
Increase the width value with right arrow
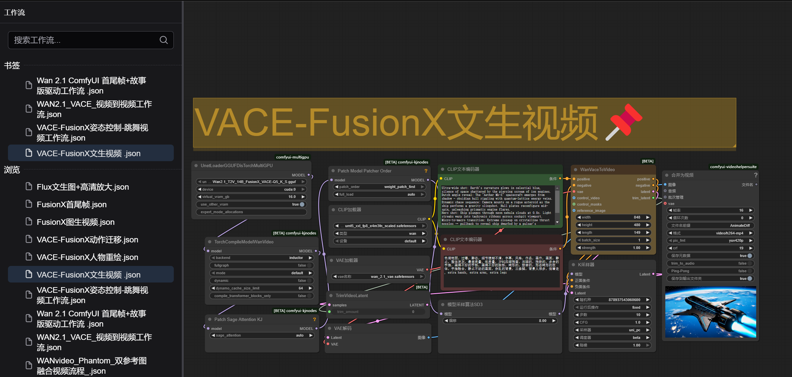point(647,217)
